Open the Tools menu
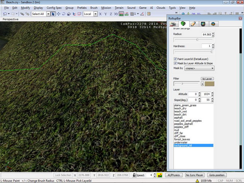Screen dimensions: 244x183 (172, 8)
